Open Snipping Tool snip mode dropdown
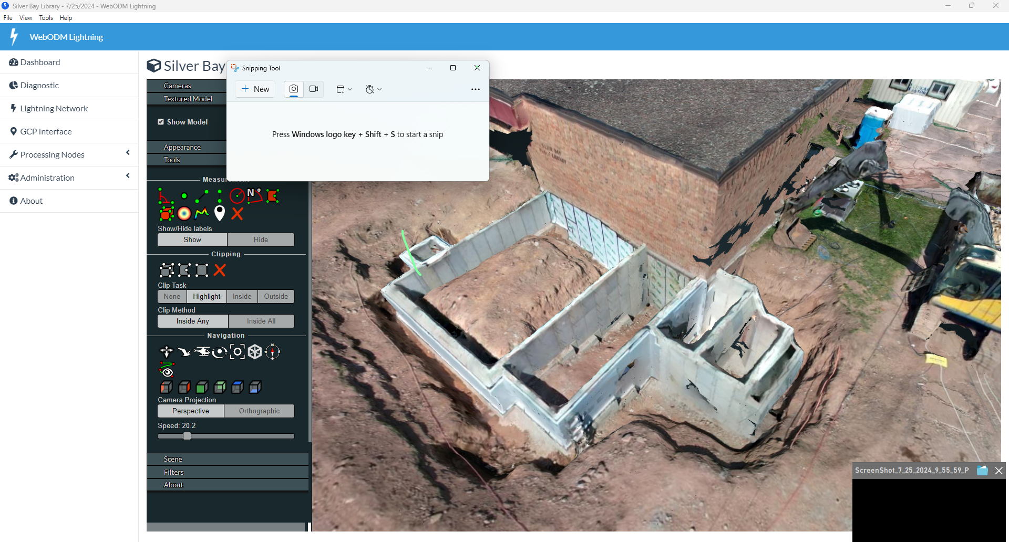This screenshot has width=1009, height=542. pos(344,89)
